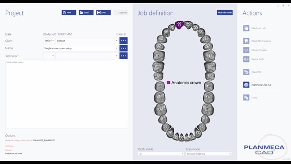Select tooth 33 on the chart
Image resolution: width=291 pixels, height=164 pixels.
coord(198,133)
